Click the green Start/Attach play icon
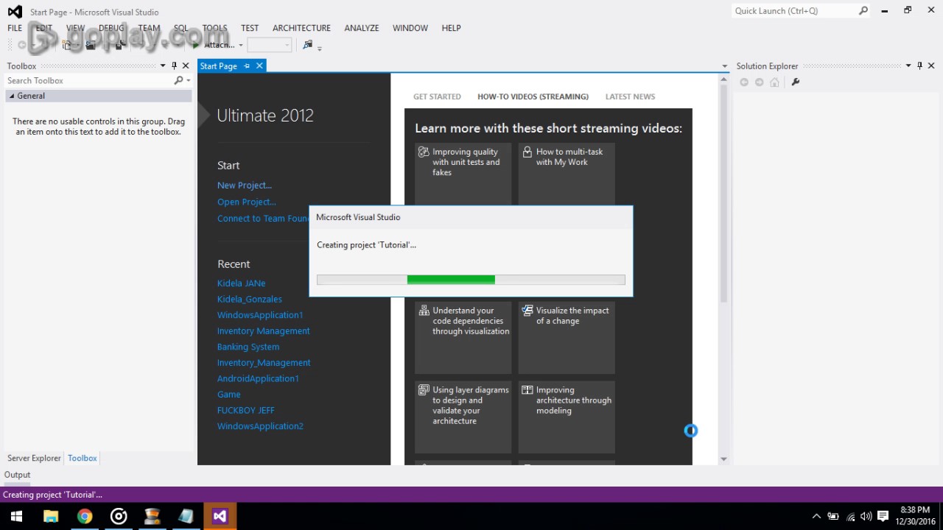The width and height of the screenshot is (943, 530). point(196,45)
